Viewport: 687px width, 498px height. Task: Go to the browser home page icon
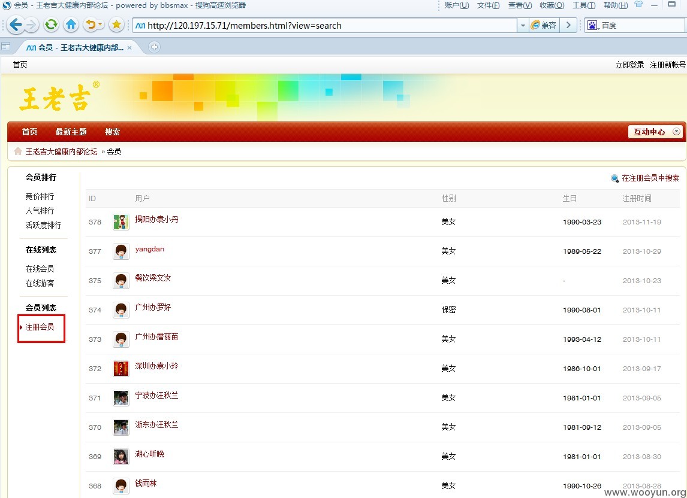71,25
